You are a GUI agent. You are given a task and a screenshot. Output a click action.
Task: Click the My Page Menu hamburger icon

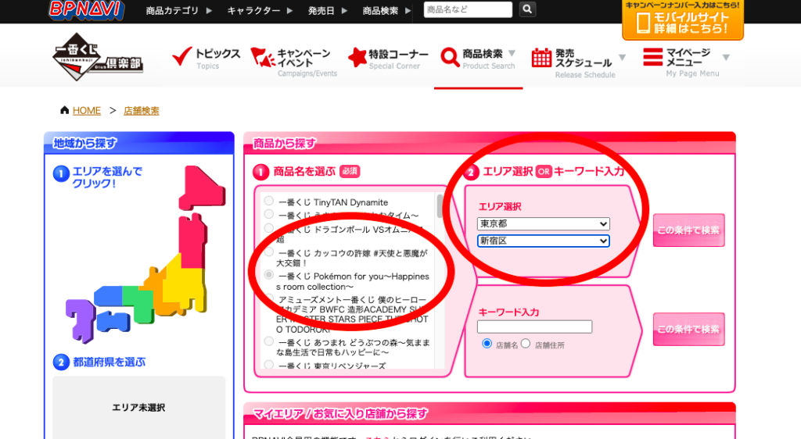pyautogui.click(x=652, y=56)
